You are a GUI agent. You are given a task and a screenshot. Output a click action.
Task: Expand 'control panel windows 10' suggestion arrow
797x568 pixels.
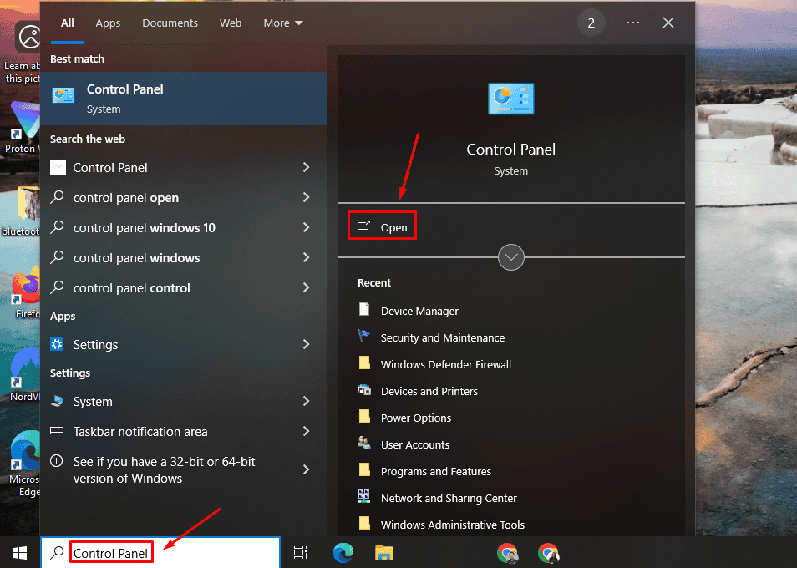306,228
